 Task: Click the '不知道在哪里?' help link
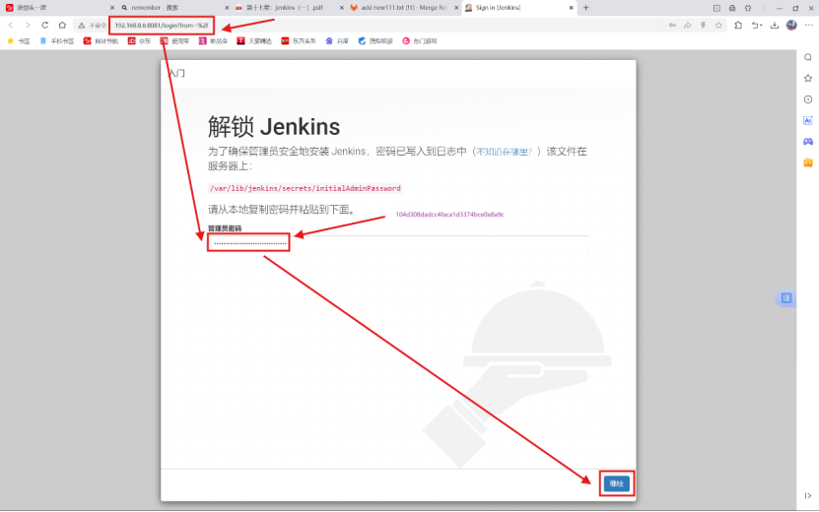click(504, 152)
